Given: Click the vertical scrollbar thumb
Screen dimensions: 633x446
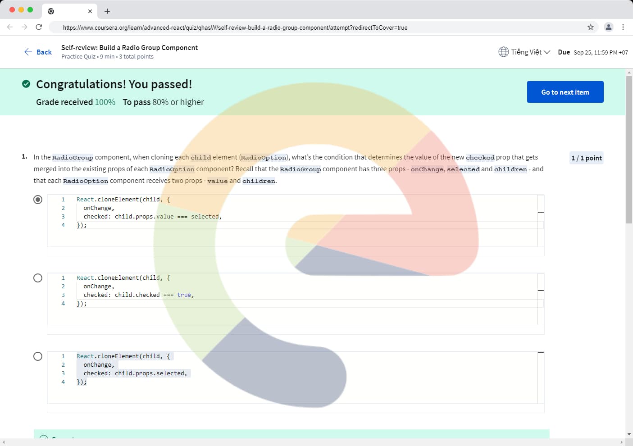Looking at the screenshot, I should tap(629, 150).
